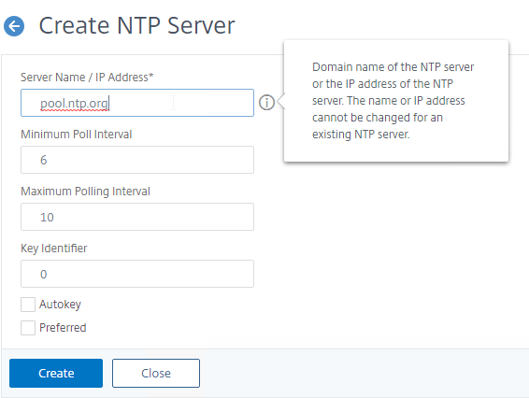Click the Minimum Poll Interval label
The height and width of the screenshot is (398, 529).
coord(77,135)
